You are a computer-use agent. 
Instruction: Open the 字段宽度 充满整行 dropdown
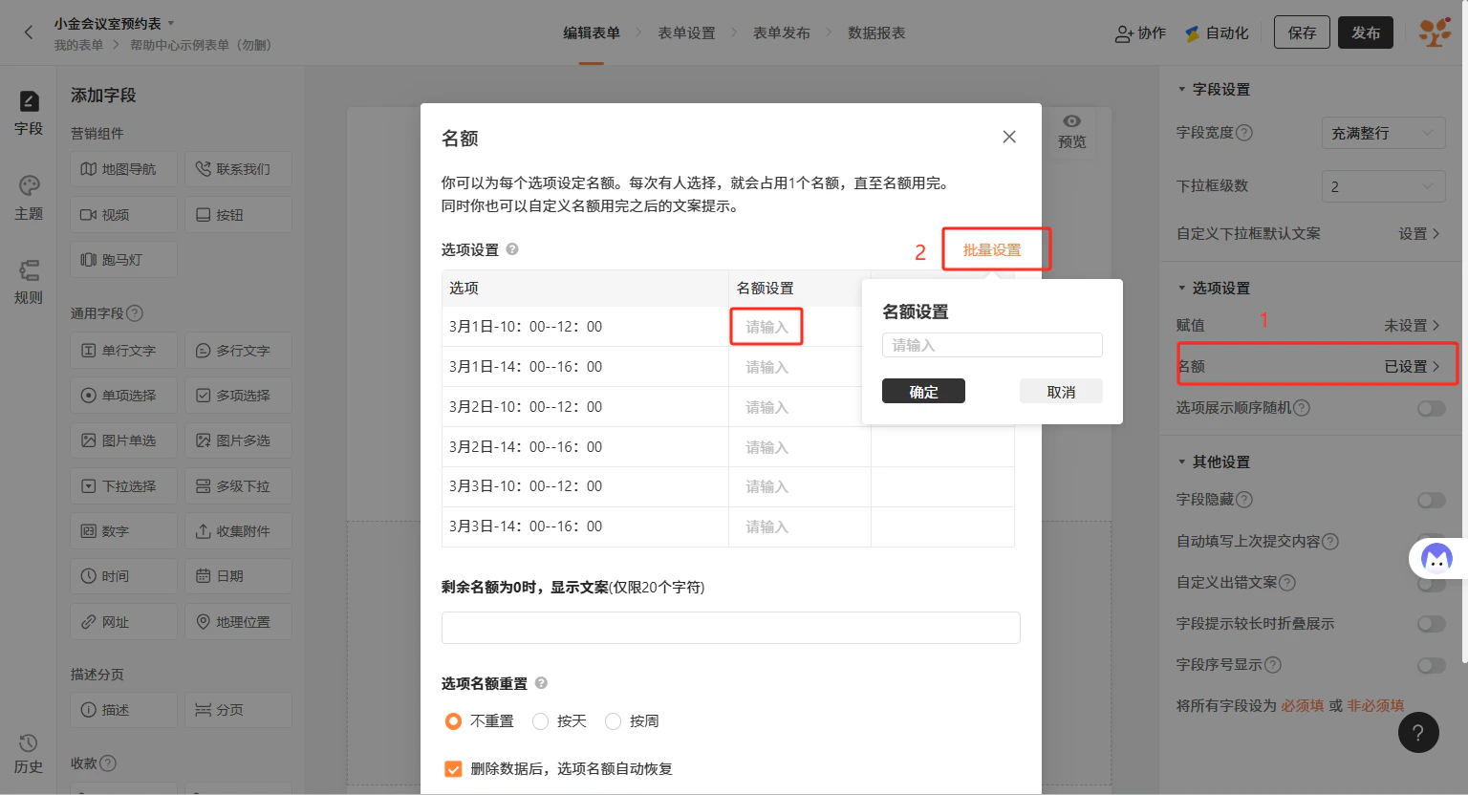[1383, 133]
